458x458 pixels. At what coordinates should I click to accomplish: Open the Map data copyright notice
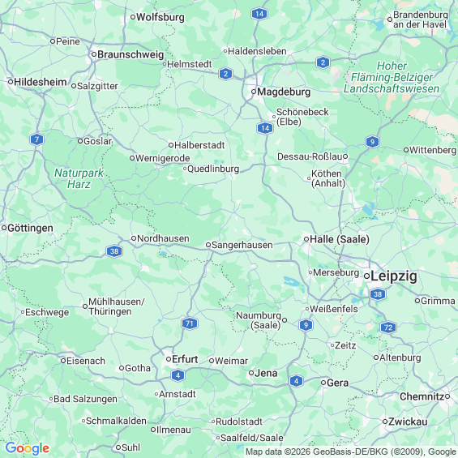tap(351, 452)
